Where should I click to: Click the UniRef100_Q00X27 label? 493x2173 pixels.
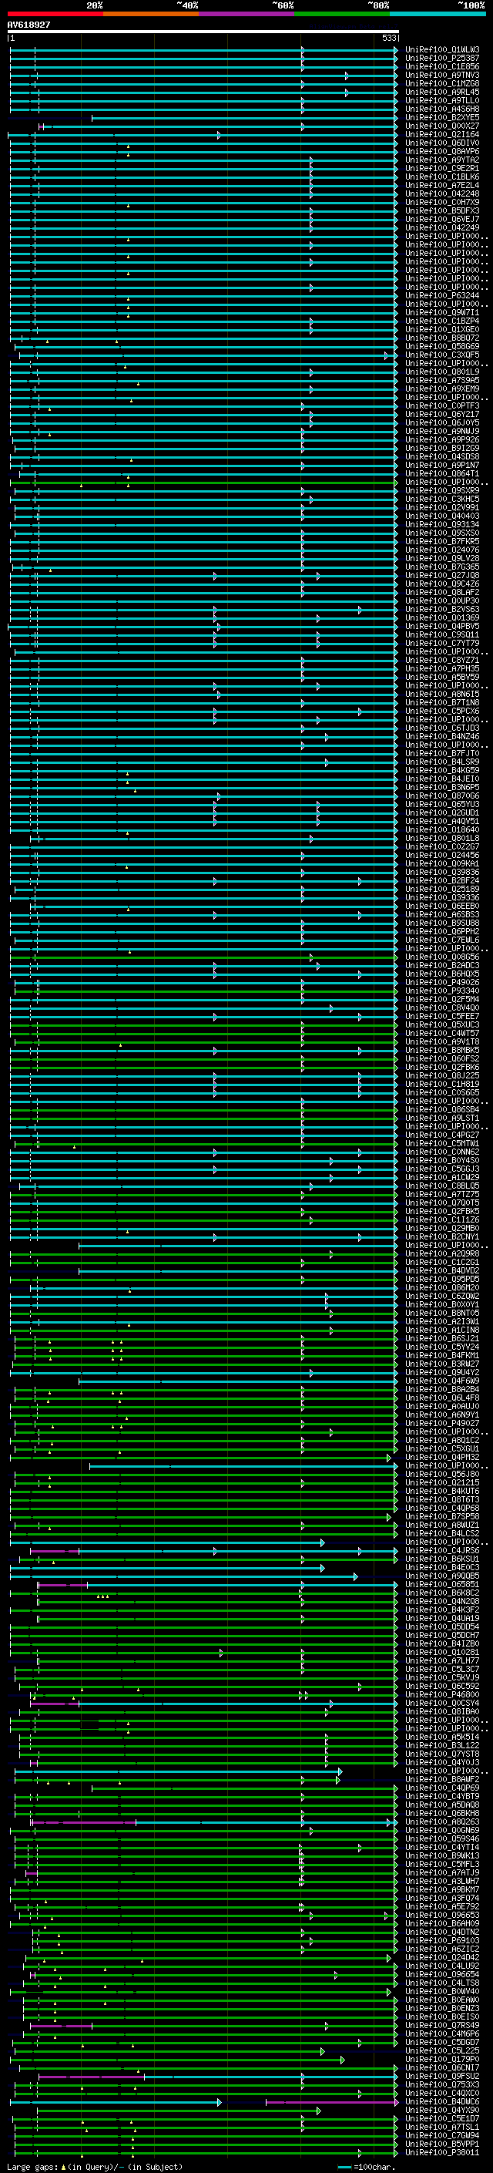point(442,126)
